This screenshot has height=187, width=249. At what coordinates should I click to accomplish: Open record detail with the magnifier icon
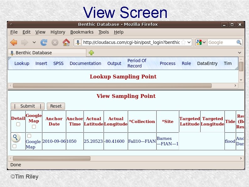pos(16,138)
